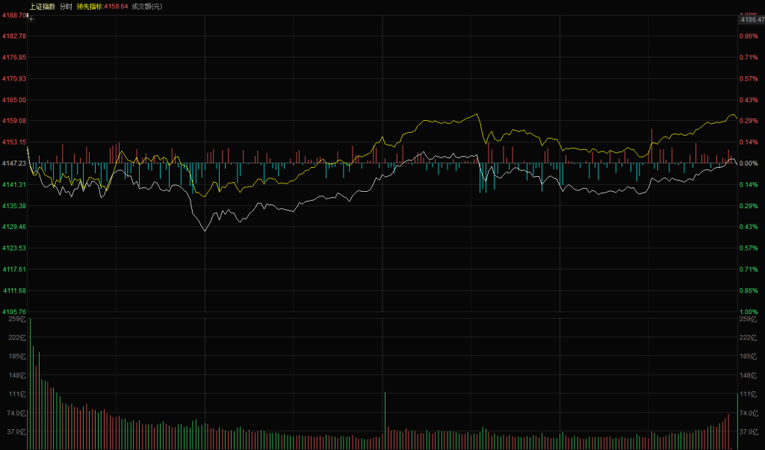This screenshot has height=450, width=765.
Task: Click the lowest trough of the white index line
Action: tap(205, 231)
